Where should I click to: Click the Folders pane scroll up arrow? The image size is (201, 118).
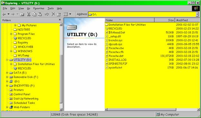(x=61, y=25)
